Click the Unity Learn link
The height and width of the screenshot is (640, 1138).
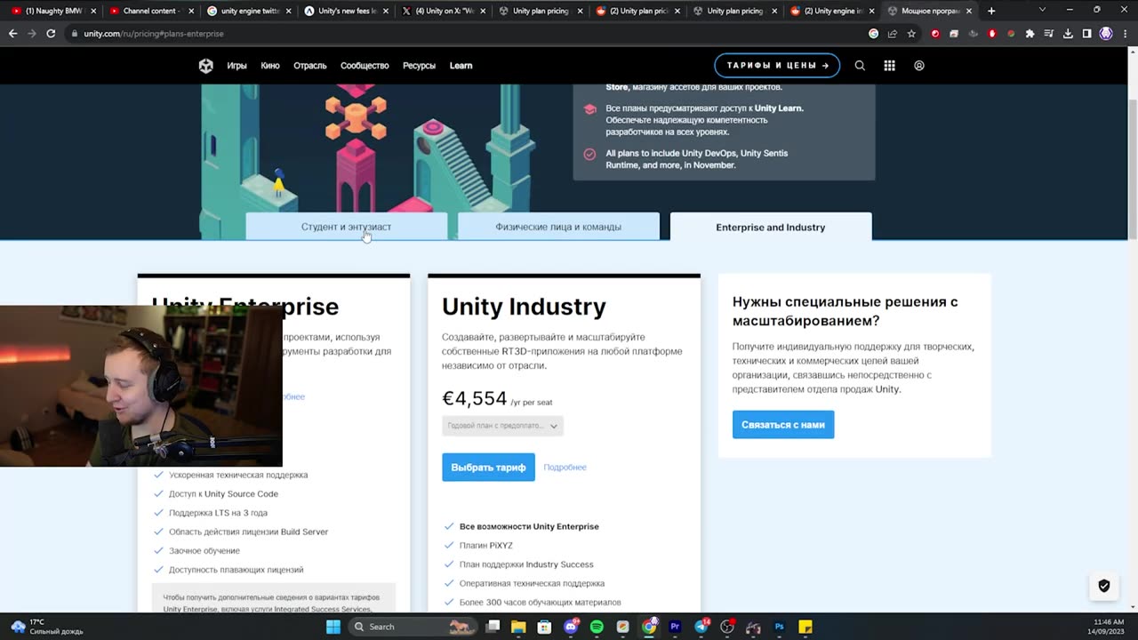click(x=779, y=108)
